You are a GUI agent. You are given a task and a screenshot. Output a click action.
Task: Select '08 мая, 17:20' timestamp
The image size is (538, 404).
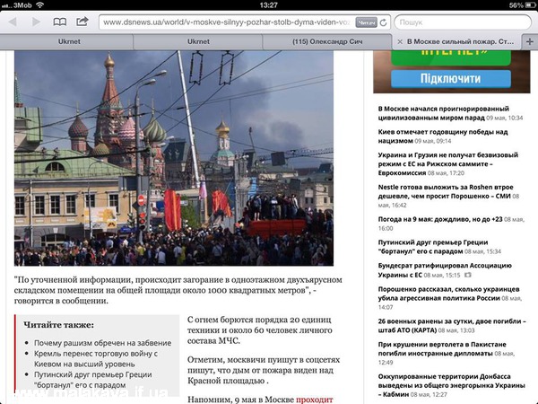click(446, 173)
